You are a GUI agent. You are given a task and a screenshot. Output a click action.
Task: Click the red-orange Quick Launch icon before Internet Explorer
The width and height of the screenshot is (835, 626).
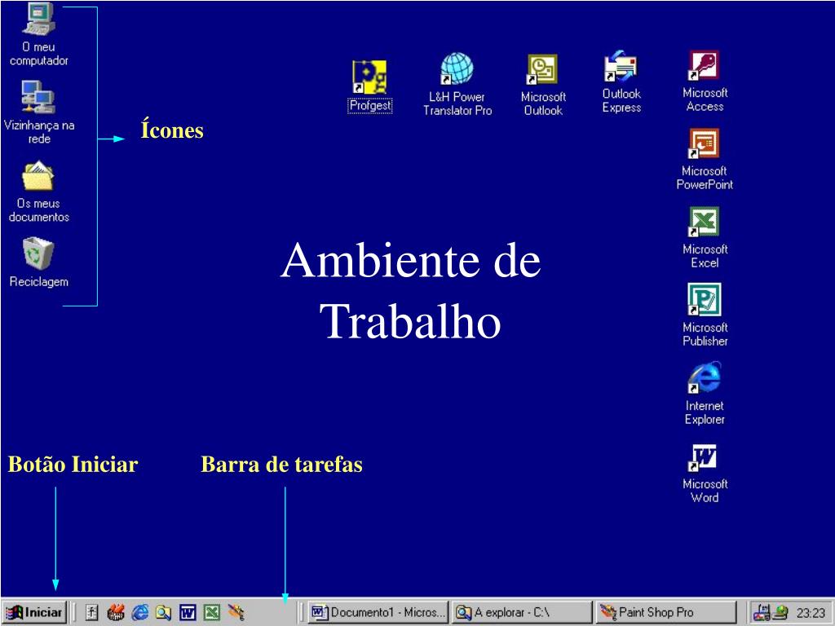pos(116,613)
